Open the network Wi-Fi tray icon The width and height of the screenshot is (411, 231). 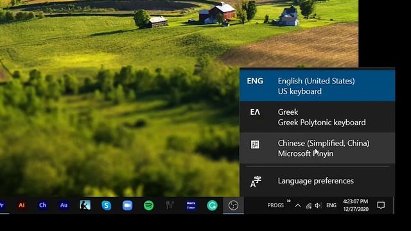click(308, 206)
